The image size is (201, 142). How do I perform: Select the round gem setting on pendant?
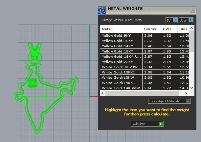click(33, 83)
